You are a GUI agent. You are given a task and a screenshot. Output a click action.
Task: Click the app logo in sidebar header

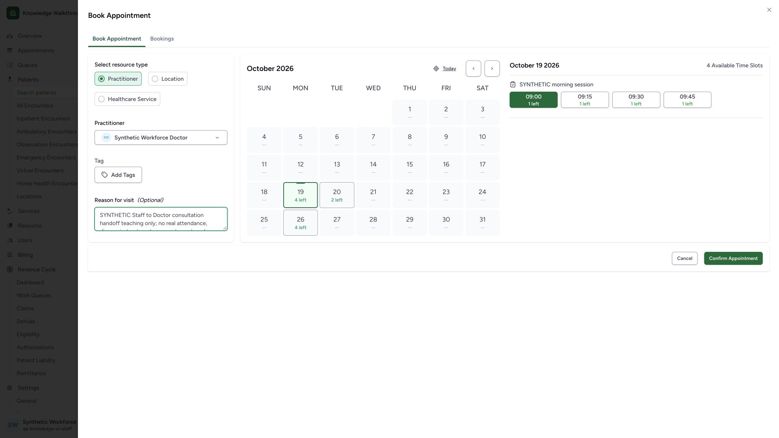[x=13, y=13]
